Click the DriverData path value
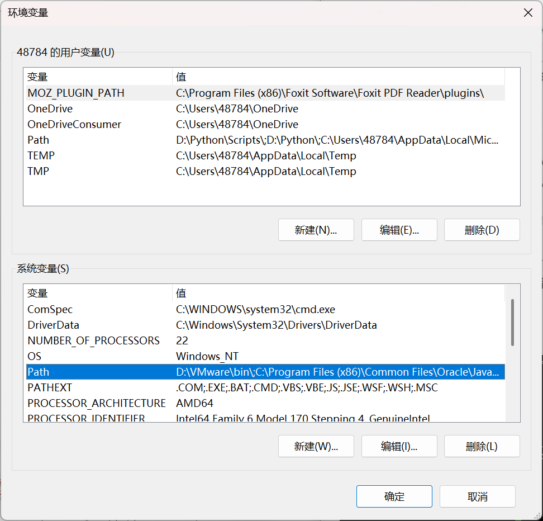 [277, 325]
